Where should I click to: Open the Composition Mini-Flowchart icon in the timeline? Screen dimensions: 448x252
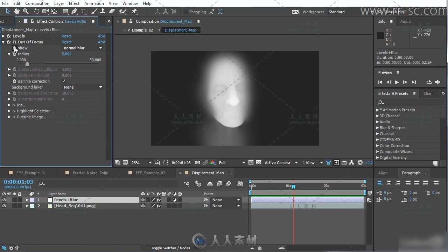tap(186, 184)
